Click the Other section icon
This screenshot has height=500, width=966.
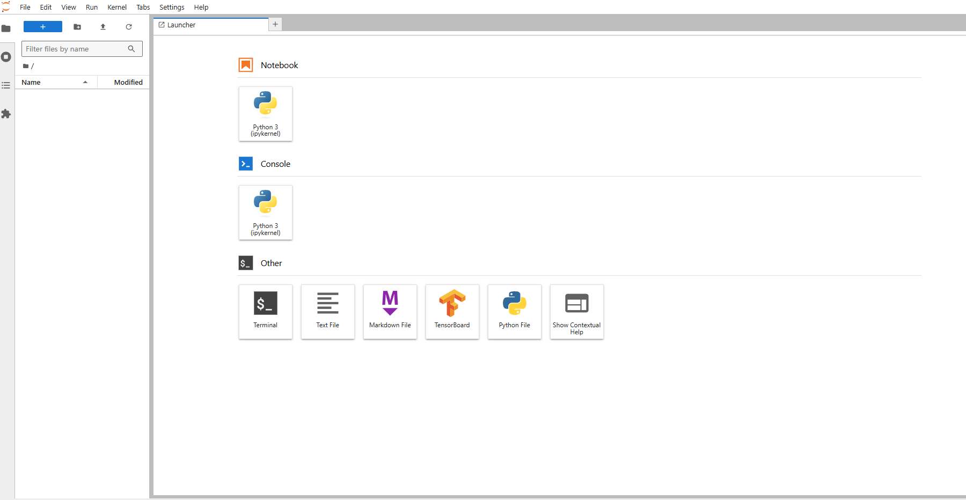246,263
